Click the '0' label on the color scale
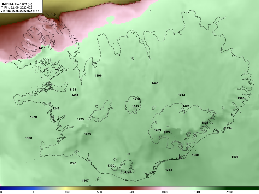This screenshot has width=259, height=194. (1, 192)
